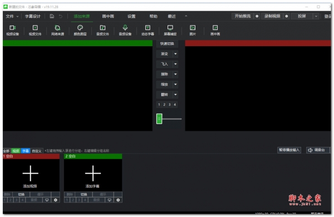Open settings gear next to 开始推流

257,16
